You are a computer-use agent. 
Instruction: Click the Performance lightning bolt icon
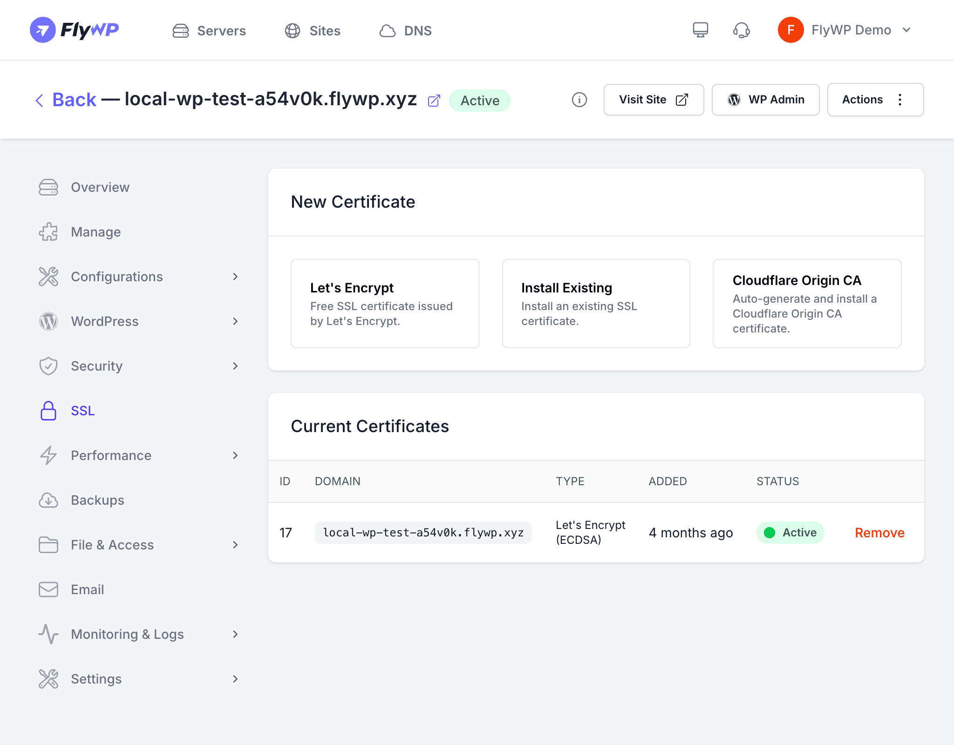pos(48,455)
